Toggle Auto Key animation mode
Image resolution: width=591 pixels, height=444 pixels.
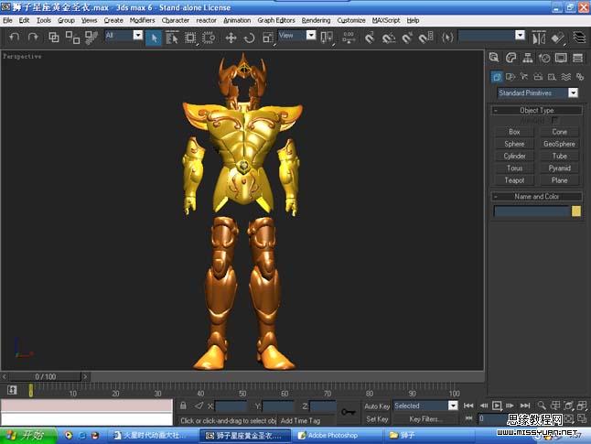click(377, 406)
